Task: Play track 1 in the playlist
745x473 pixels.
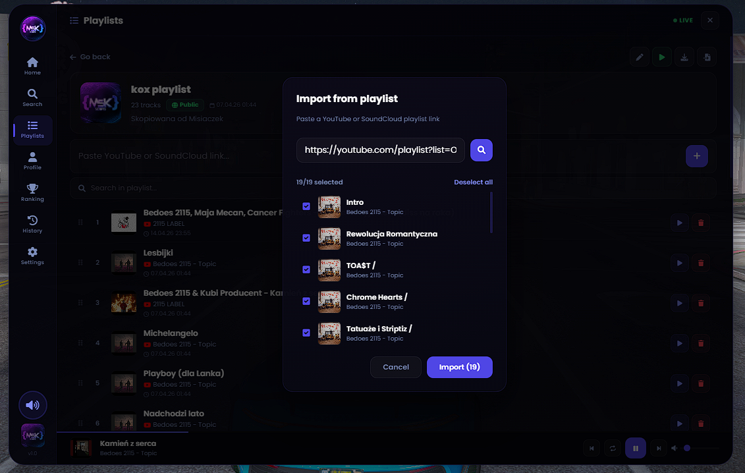Action: pos(679,223)
